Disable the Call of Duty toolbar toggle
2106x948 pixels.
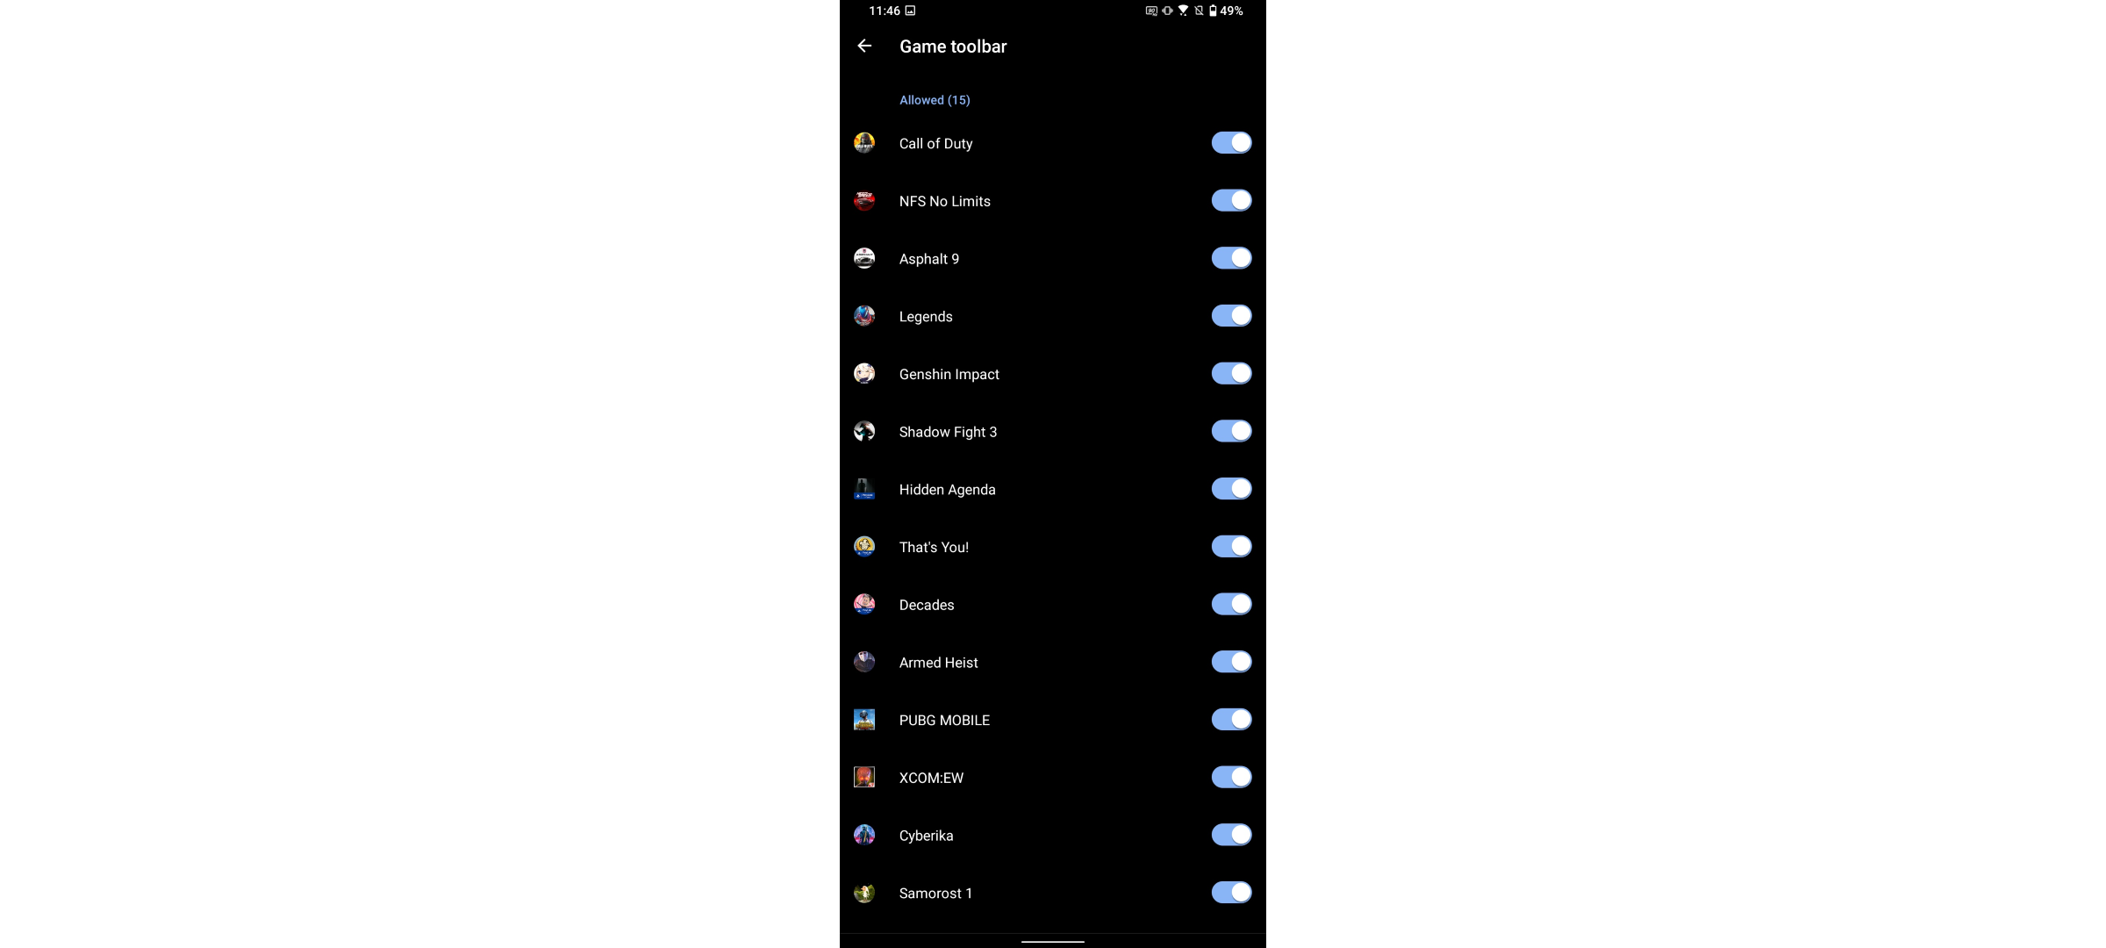click(x=1230, y=142)
